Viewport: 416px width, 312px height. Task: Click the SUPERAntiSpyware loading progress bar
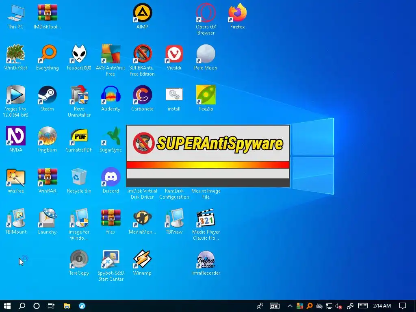click(208, 165)
